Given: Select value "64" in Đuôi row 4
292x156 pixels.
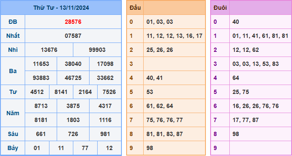Looking at the screenshot, I should 236,78.
